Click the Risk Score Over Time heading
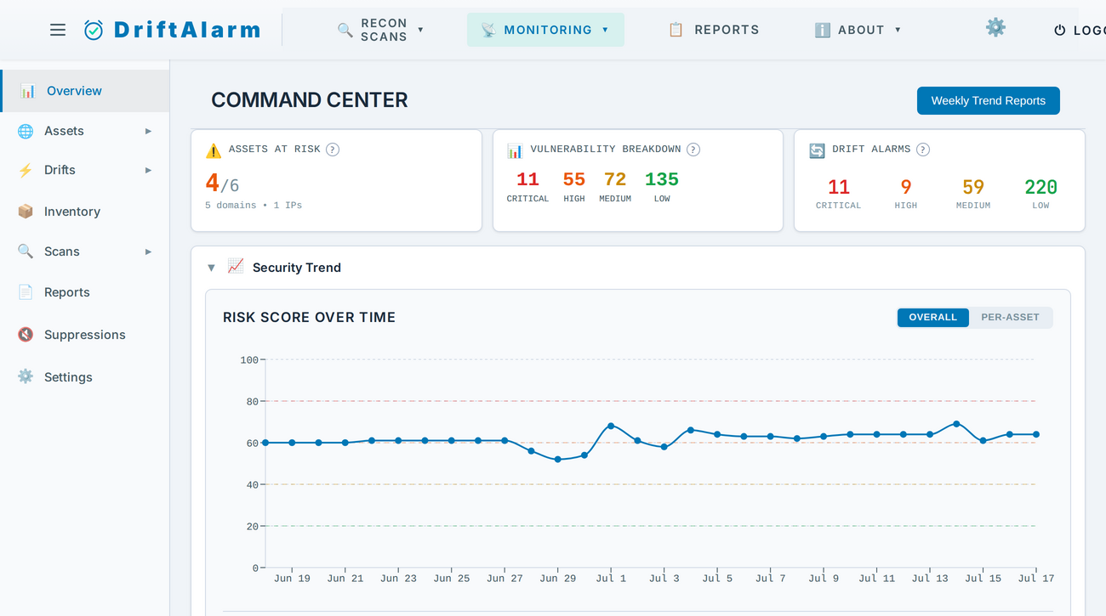Image resolution: width=1106 pixels, height=616 pixels. pyautogui.click(x=310, y=318)
